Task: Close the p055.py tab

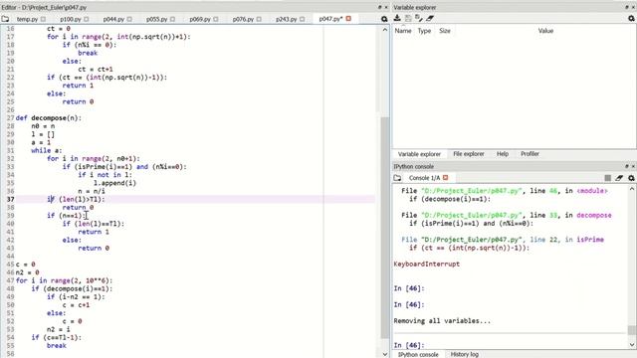Action: 172,19
